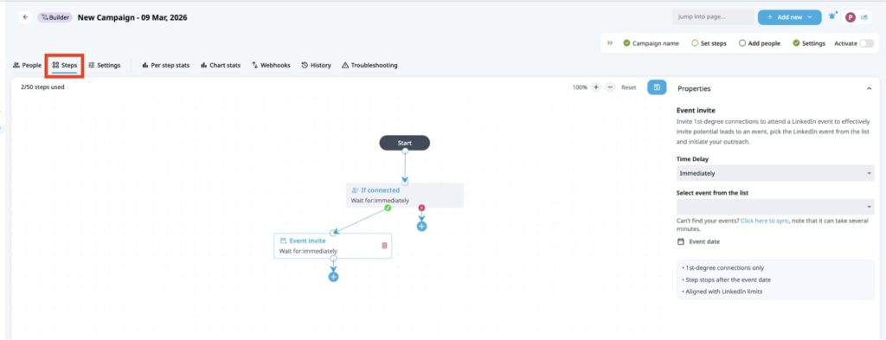This screenshot has height=340, width=886.
Task: Click the Set steps checklist item
Action: click(709, 43)
